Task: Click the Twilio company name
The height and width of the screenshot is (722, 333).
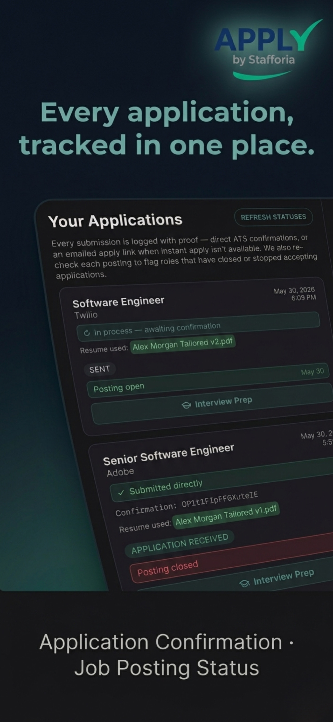Action: click(86, 315)
